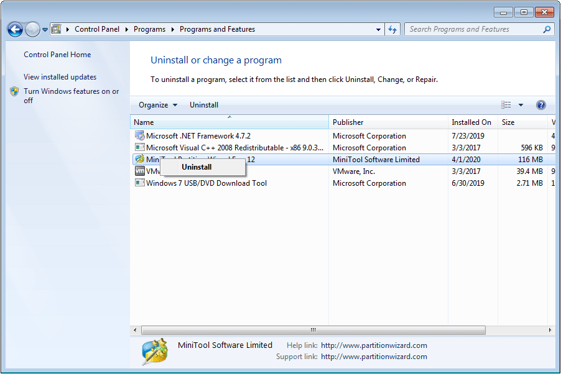Click the Visual C++ 2008 Redistributable icon

pyautogui.click(x=139, y=147)
